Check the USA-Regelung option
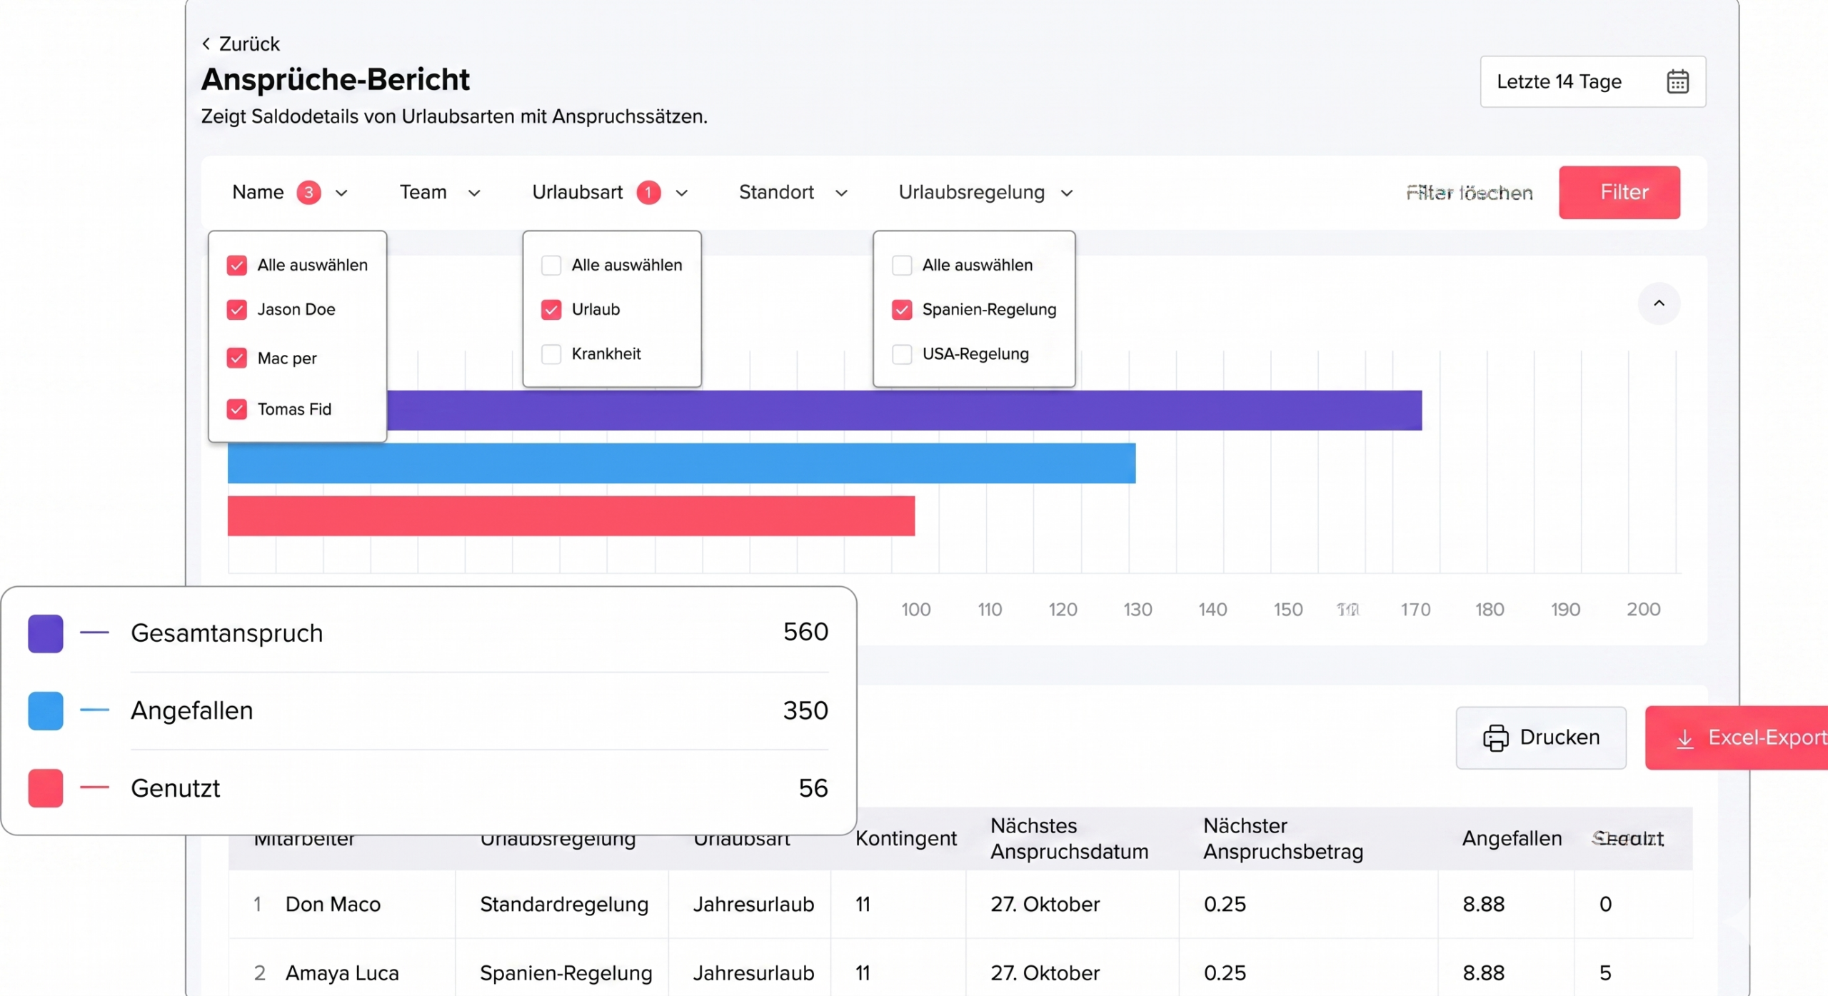Viewport: 1828px width, 996px height. pyautogui.click(x=902, y=354)
